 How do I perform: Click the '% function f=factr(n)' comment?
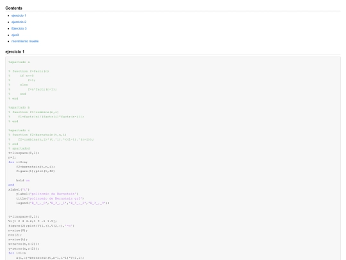29,71
